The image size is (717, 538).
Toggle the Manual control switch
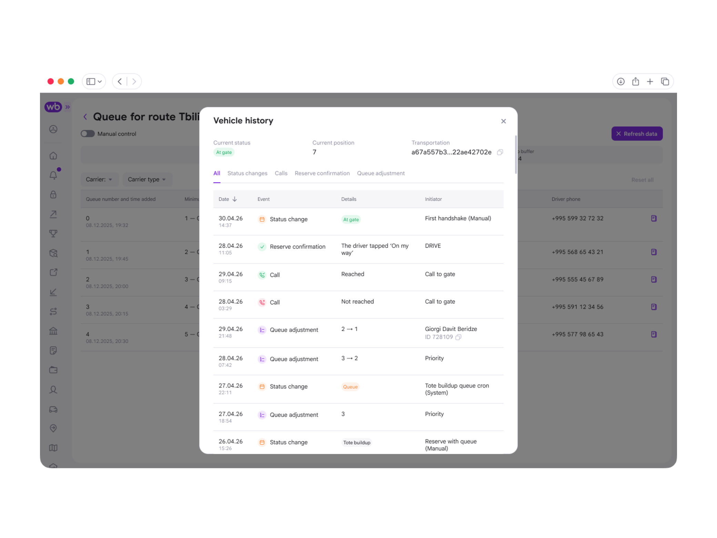[x=88, y=134]
